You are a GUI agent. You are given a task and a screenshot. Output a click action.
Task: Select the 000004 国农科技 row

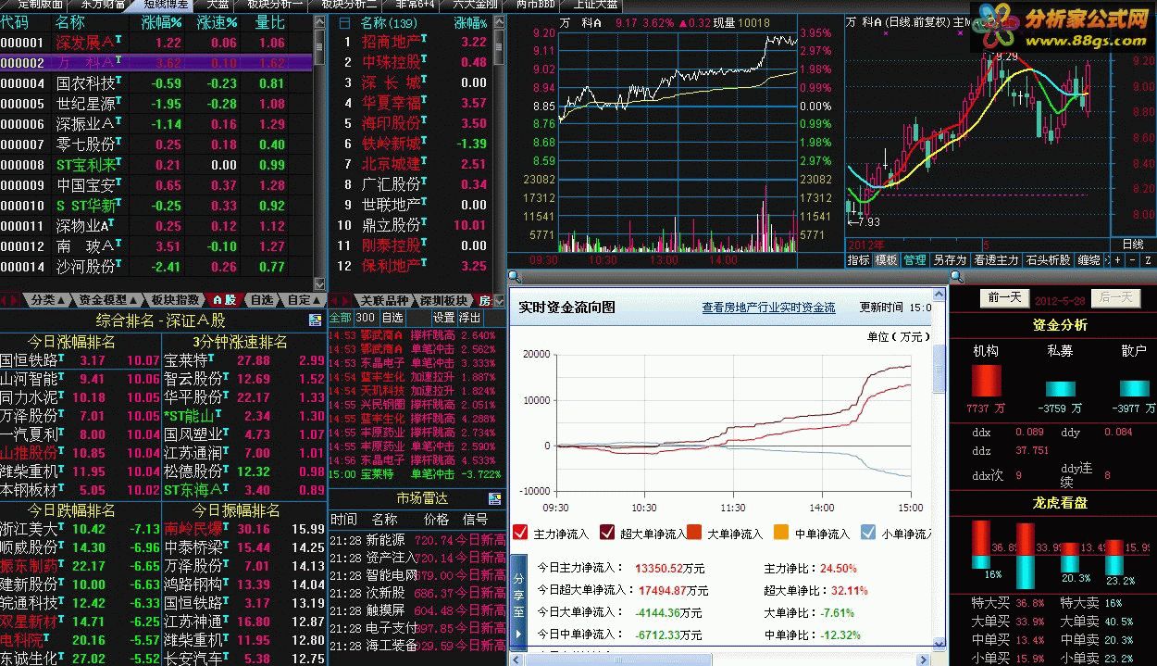pyautogui.click(x=156, y=83)
